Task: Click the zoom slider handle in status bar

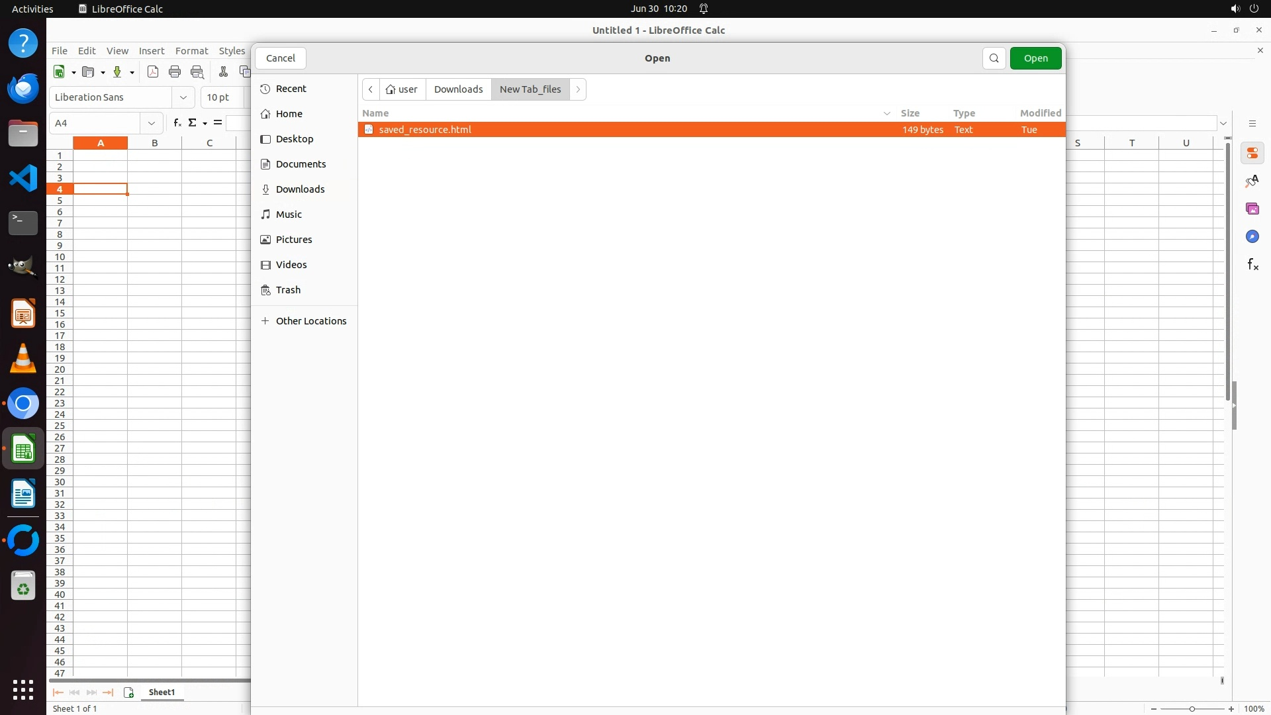Action: (1192, 709)
